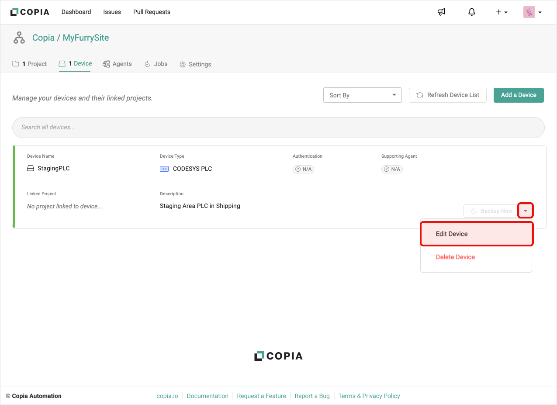The width and height of the screenshot is (557, 405).
Task: Switch to the Agents tab
Action: (x=117, y=64)
